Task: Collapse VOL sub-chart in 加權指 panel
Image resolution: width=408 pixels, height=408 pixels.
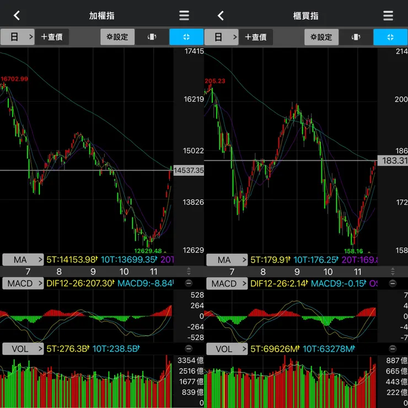Action: 189,348
